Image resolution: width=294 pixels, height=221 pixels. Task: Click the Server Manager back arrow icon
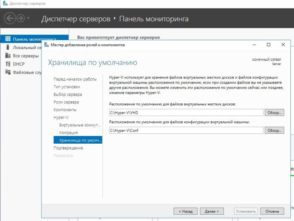[x=10, y=18]
